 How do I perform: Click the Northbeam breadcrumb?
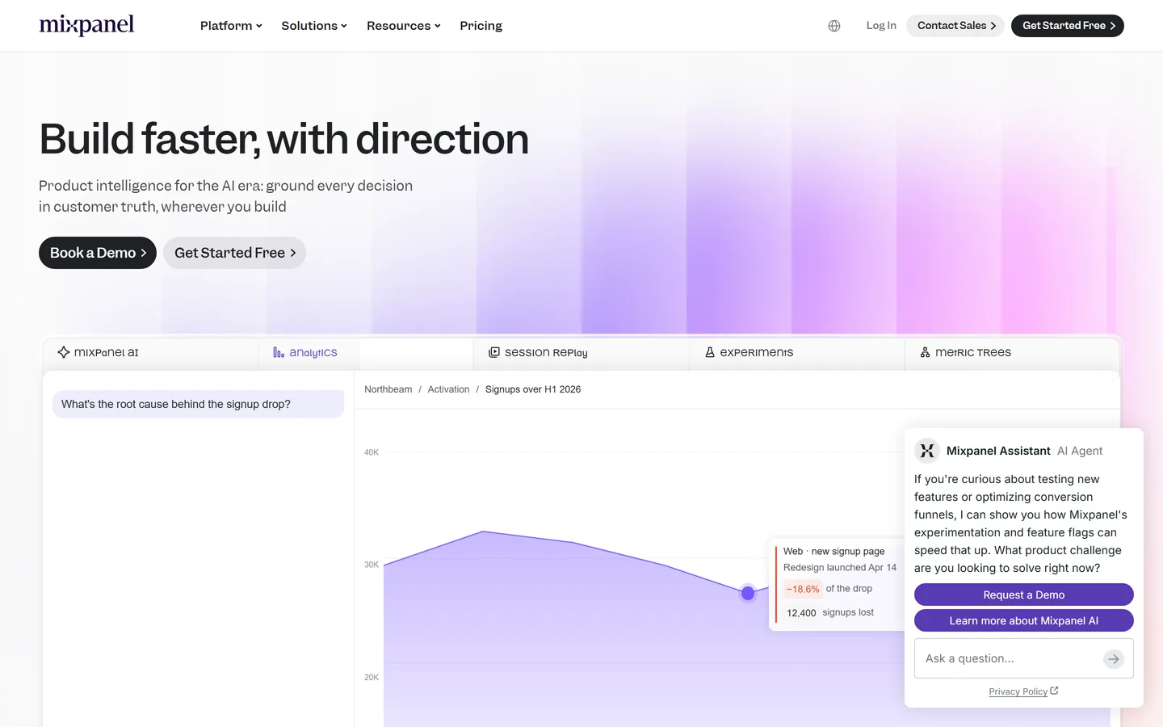coord(388,389)
